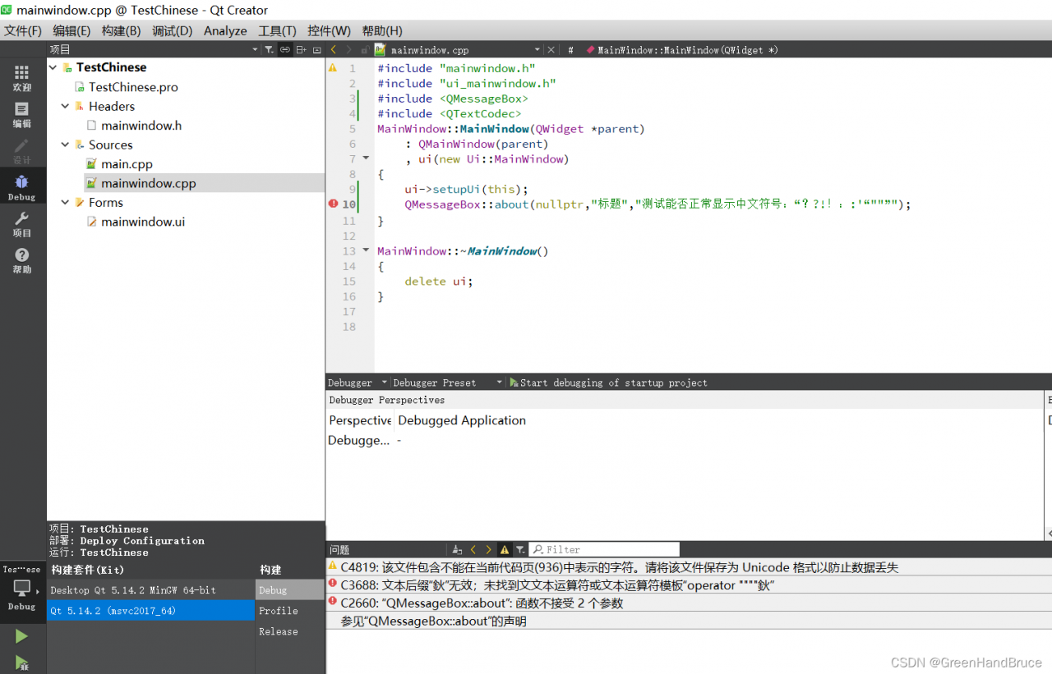Select TestChinese.pro in the project tree
The height and width of the screenshot is (674, 1052).
click(133, 87)
